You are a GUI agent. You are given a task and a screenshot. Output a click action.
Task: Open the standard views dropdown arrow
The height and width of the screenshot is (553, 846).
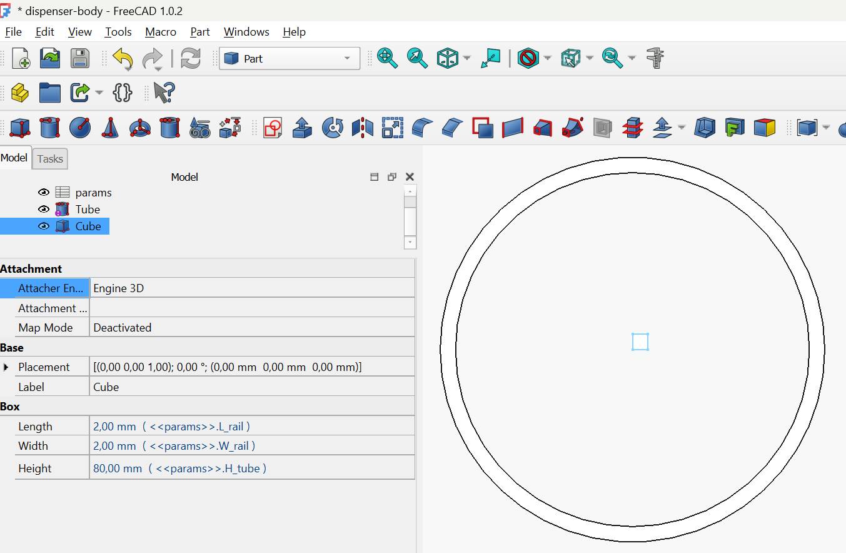pyautogui.click(x=466, y=59)
